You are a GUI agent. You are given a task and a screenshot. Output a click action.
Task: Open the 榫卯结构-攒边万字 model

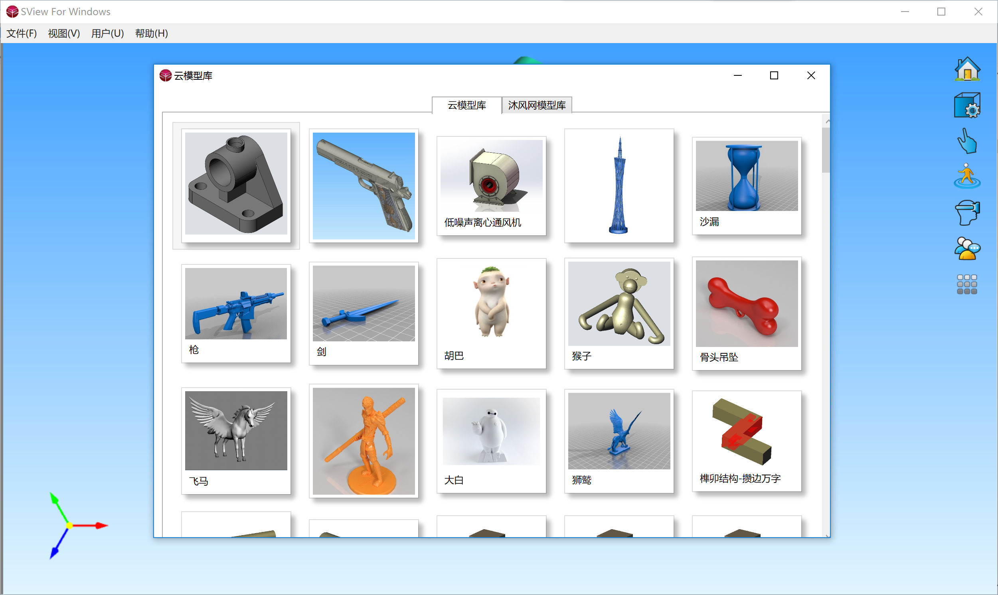click(x=747, y=441)
